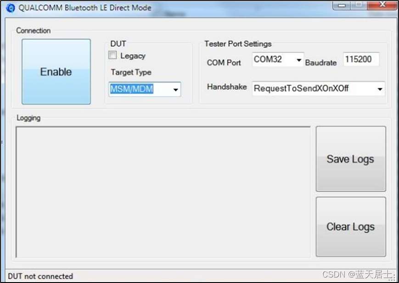Close the Bluetooth LE Direct Mode window
399x283 pixels.
tap(382, 5)
